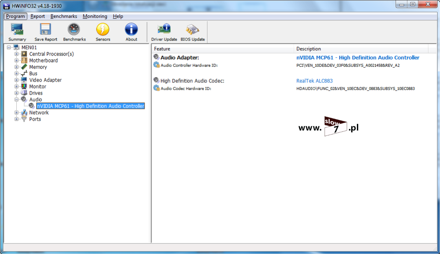Image resolution: width=440 pixels, height=254 pixels.
Task: Expand the Video Adapter node
Action: coord(16,80)
